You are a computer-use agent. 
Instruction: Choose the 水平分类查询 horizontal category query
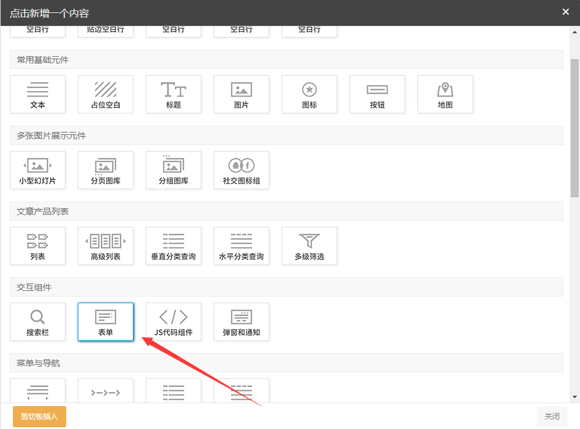242,246
